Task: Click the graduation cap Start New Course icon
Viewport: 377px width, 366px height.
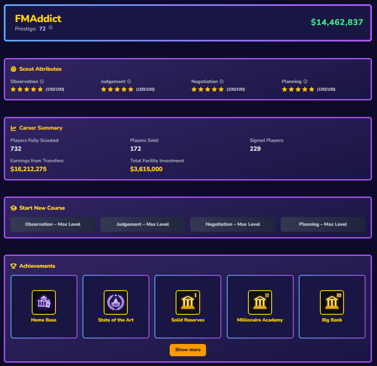Action: click(x=14, y=208)
